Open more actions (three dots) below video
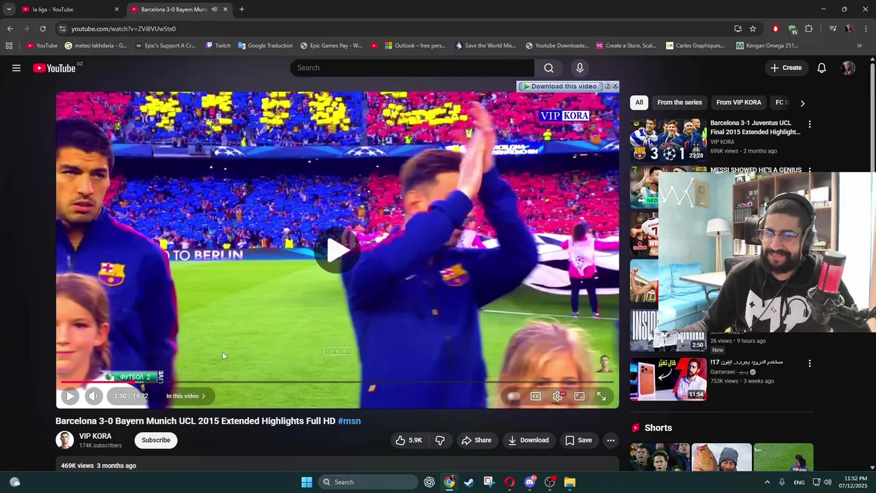876x493 pixels. click(x=610, y=440)
